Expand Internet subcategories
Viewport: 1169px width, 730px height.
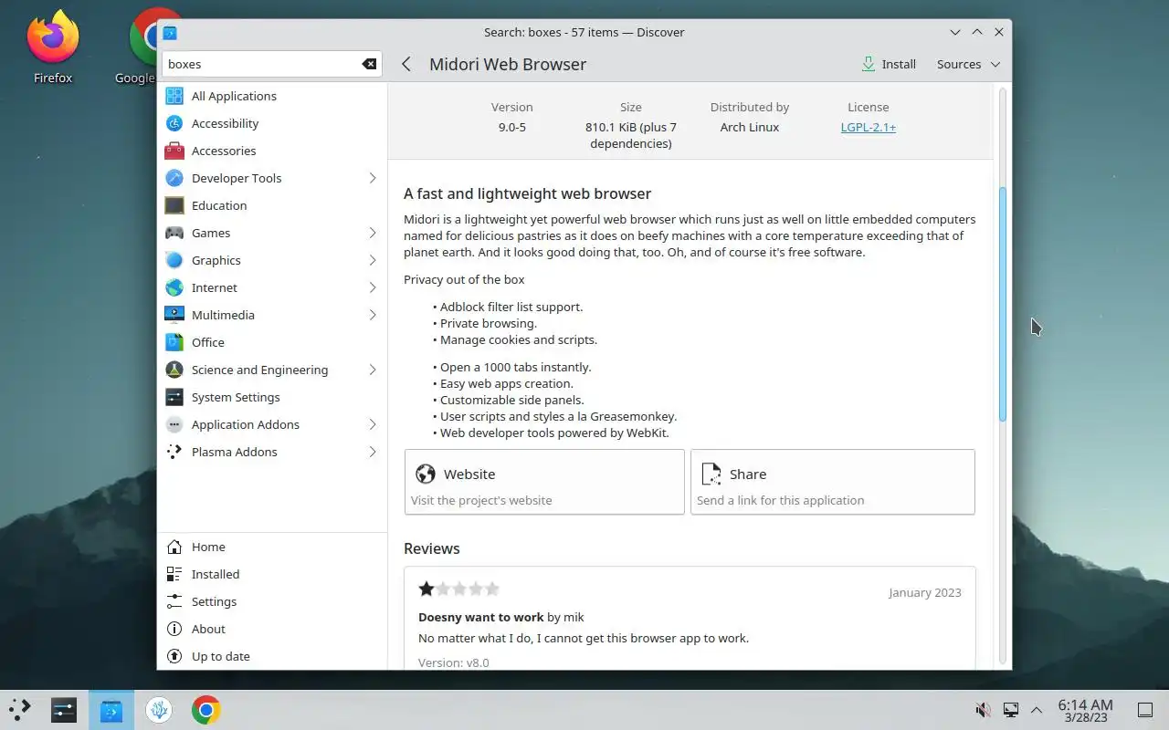373,287
